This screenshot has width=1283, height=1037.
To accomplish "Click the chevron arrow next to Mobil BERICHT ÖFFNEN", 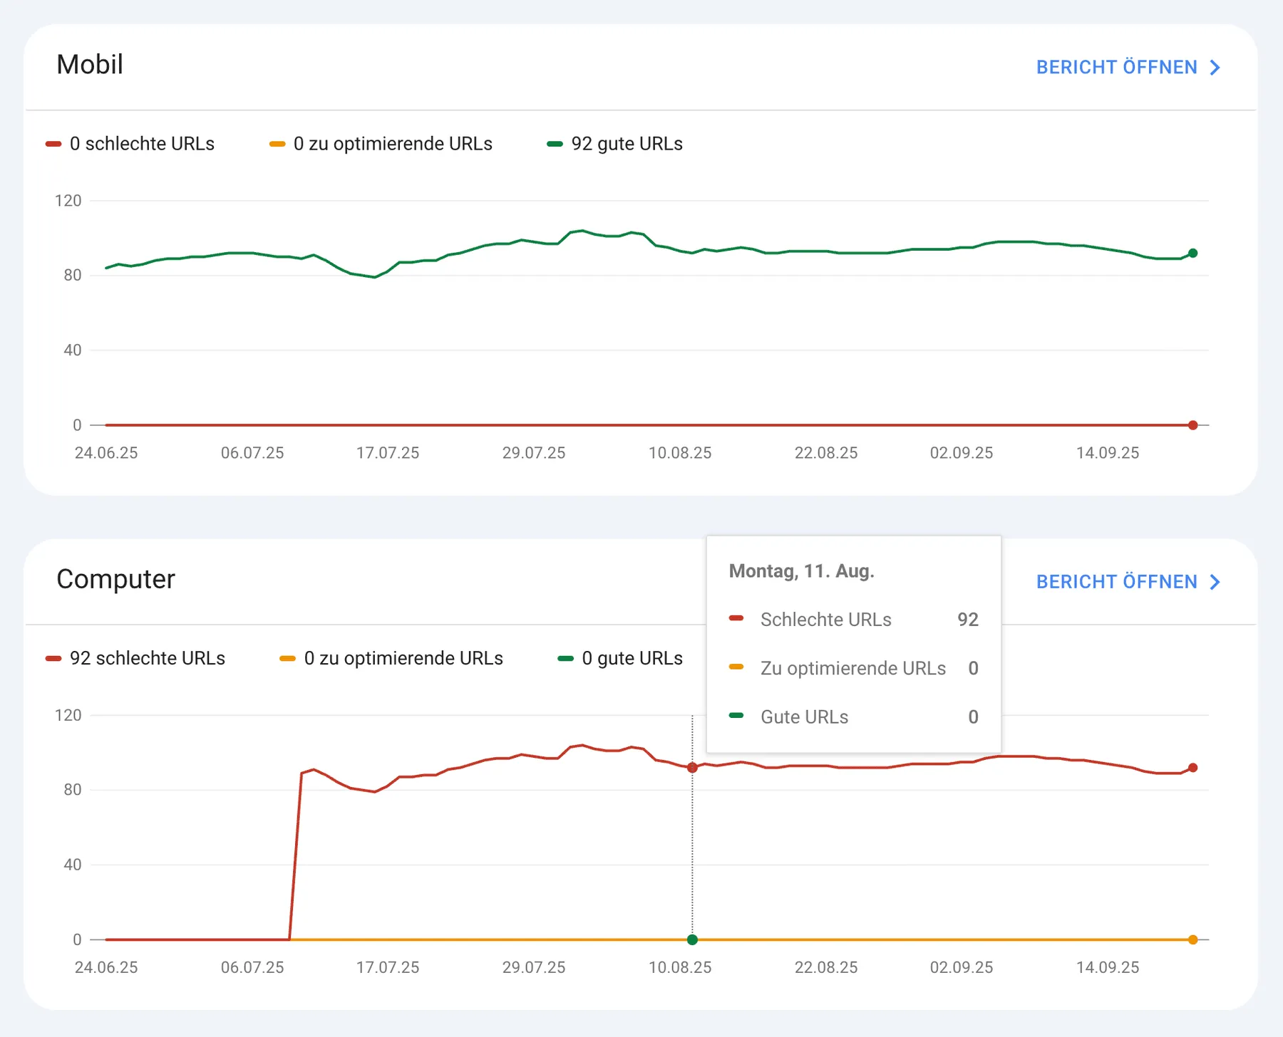I will click(x=1215, y=68).
